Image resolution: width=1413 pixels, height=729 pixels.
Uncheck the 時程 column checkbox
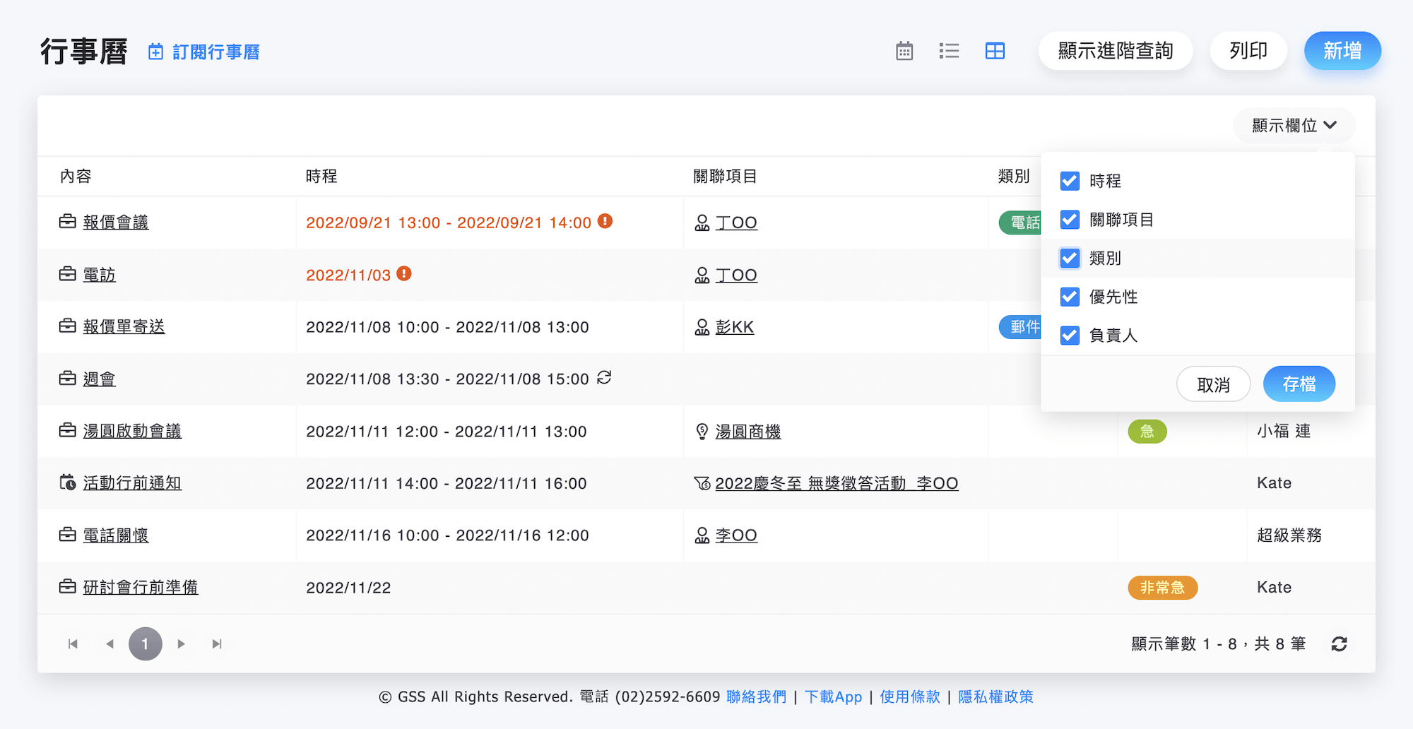coord(1070,181)
